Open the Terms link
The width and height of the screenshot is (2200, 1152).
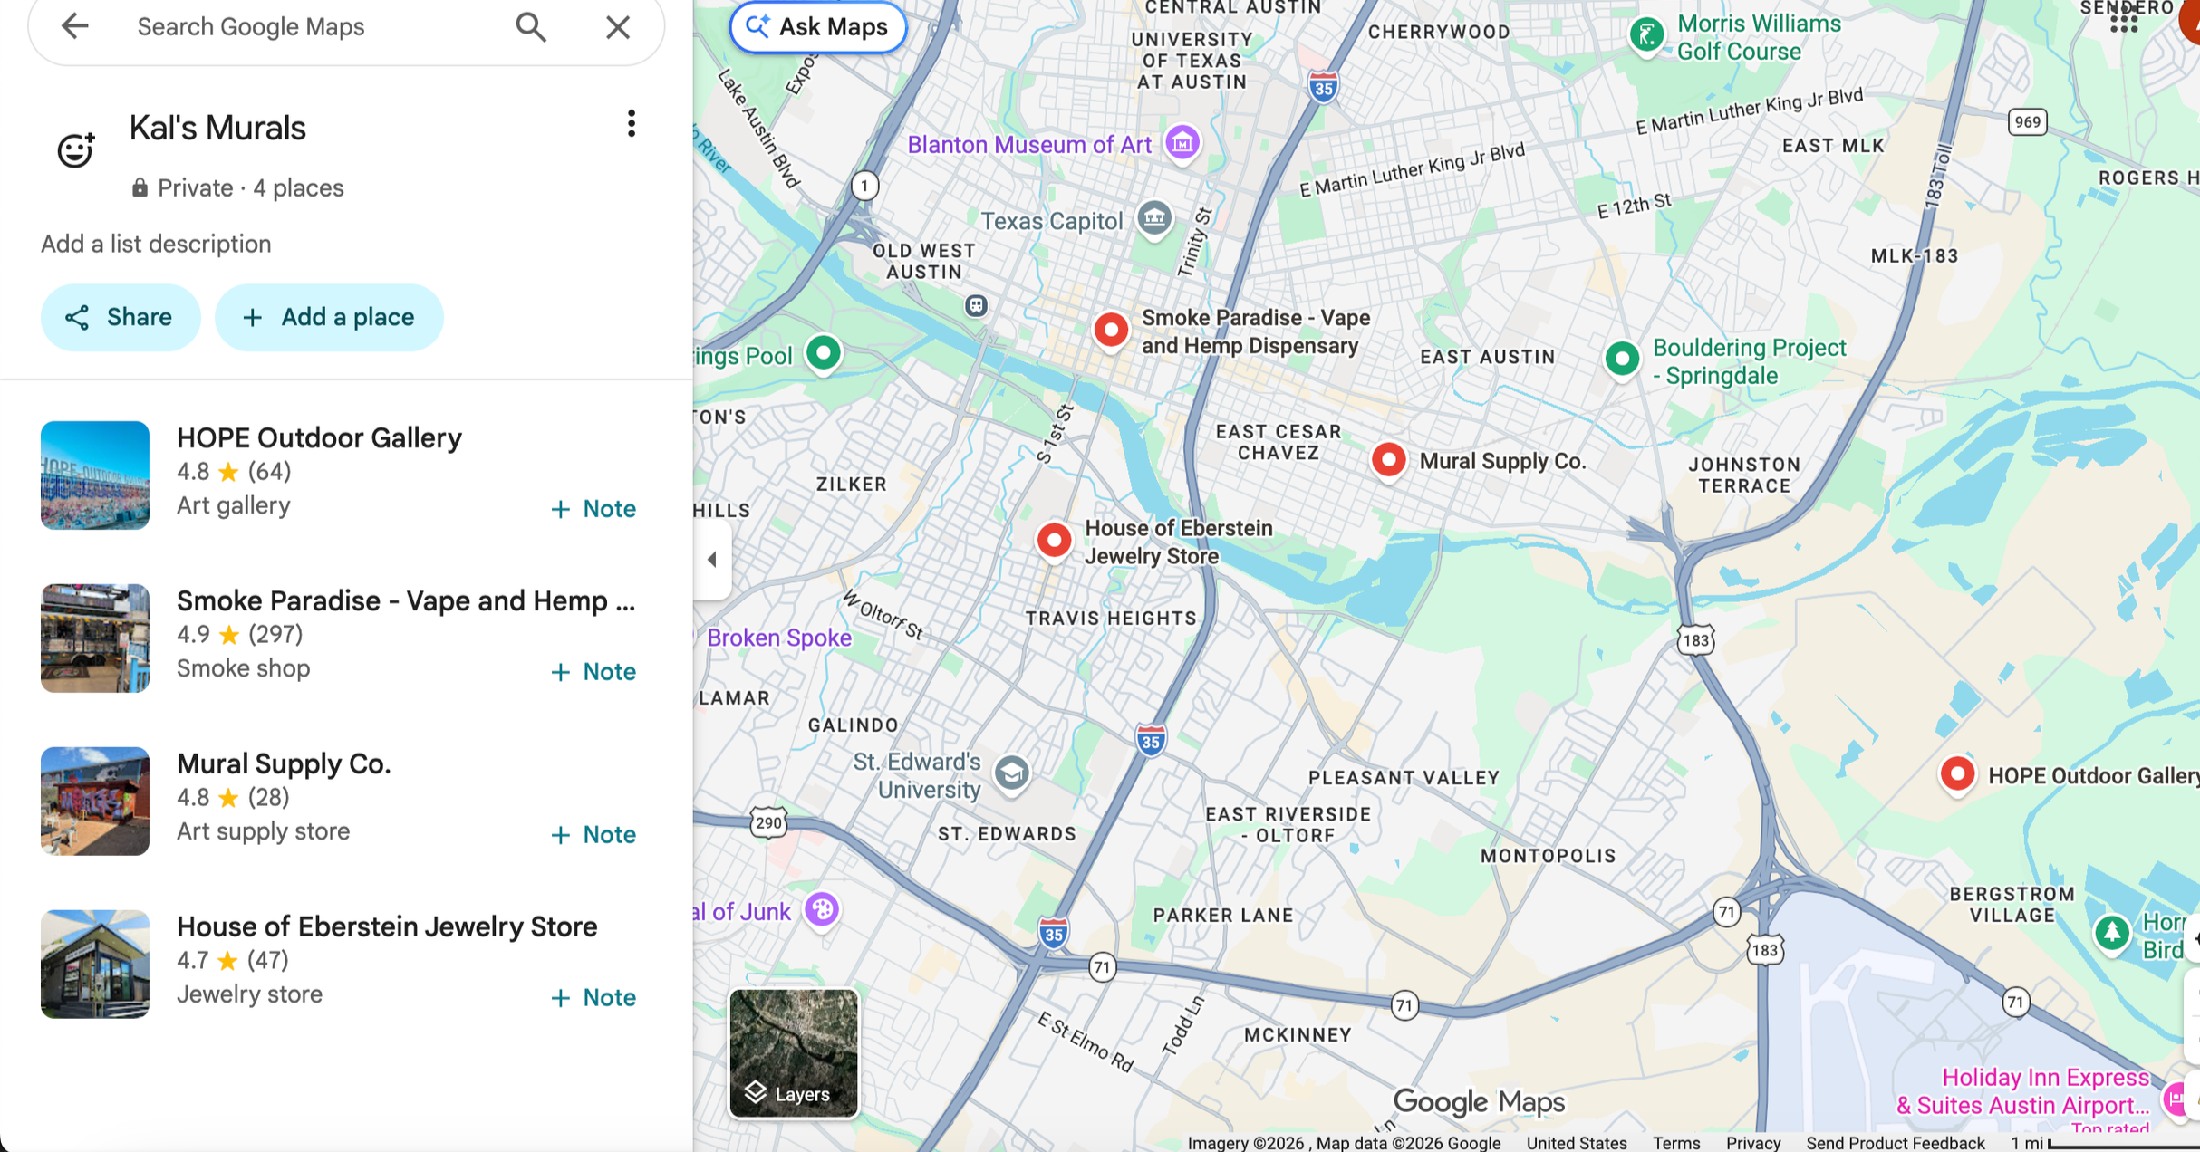click(1676, 1143)
